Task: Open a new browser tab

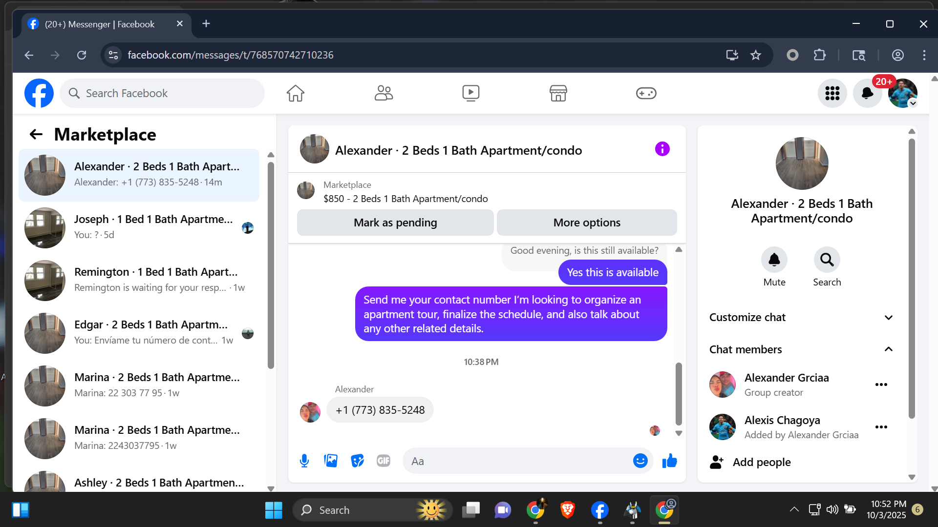Action: (206, 23)
